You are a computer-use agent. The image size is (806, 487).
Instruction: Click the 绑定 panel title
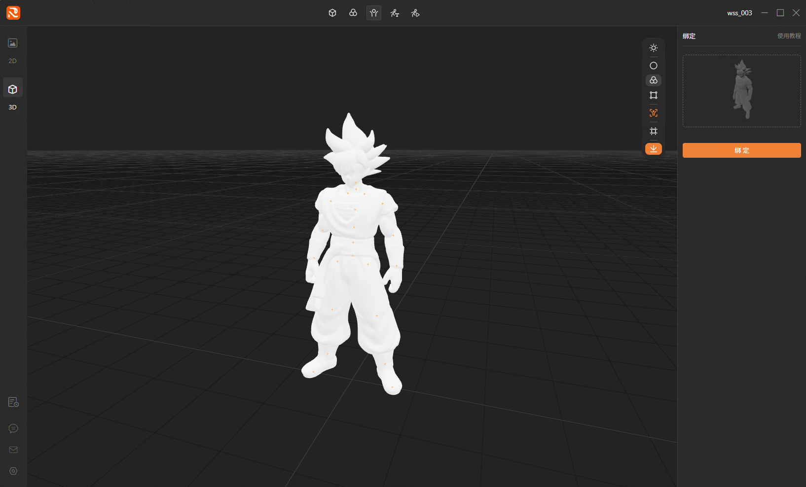point(689,36)
